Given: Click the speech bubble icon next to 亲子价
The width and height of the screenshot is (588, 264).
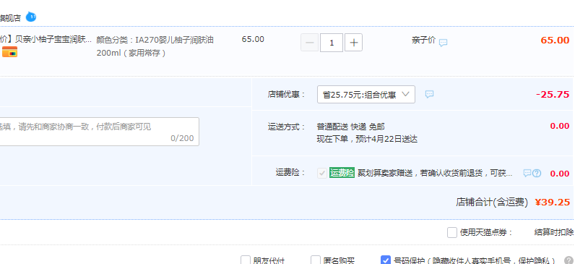Looking at the screenshot, I should coord(444,43).
